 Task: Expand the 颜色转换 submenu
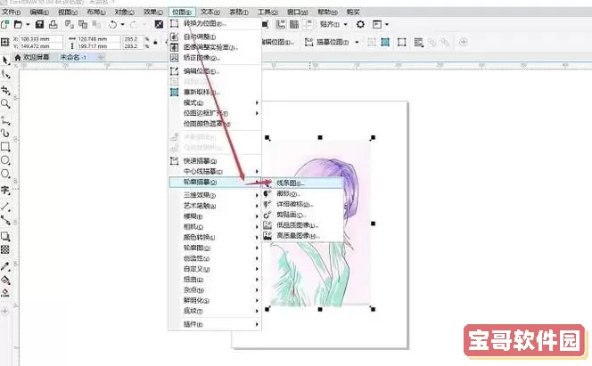pos(215,238)
